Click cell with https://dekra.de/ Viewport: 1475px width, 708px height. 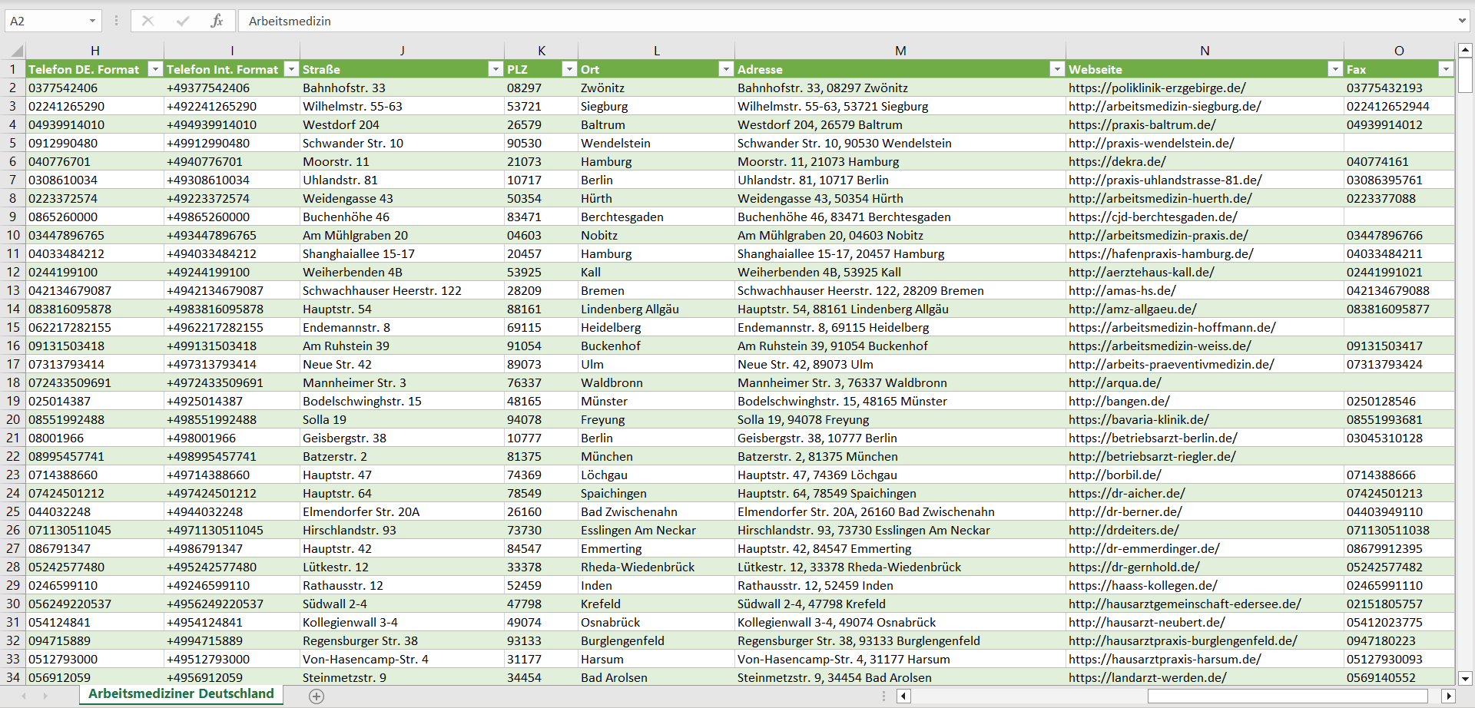click(1205, 161)
